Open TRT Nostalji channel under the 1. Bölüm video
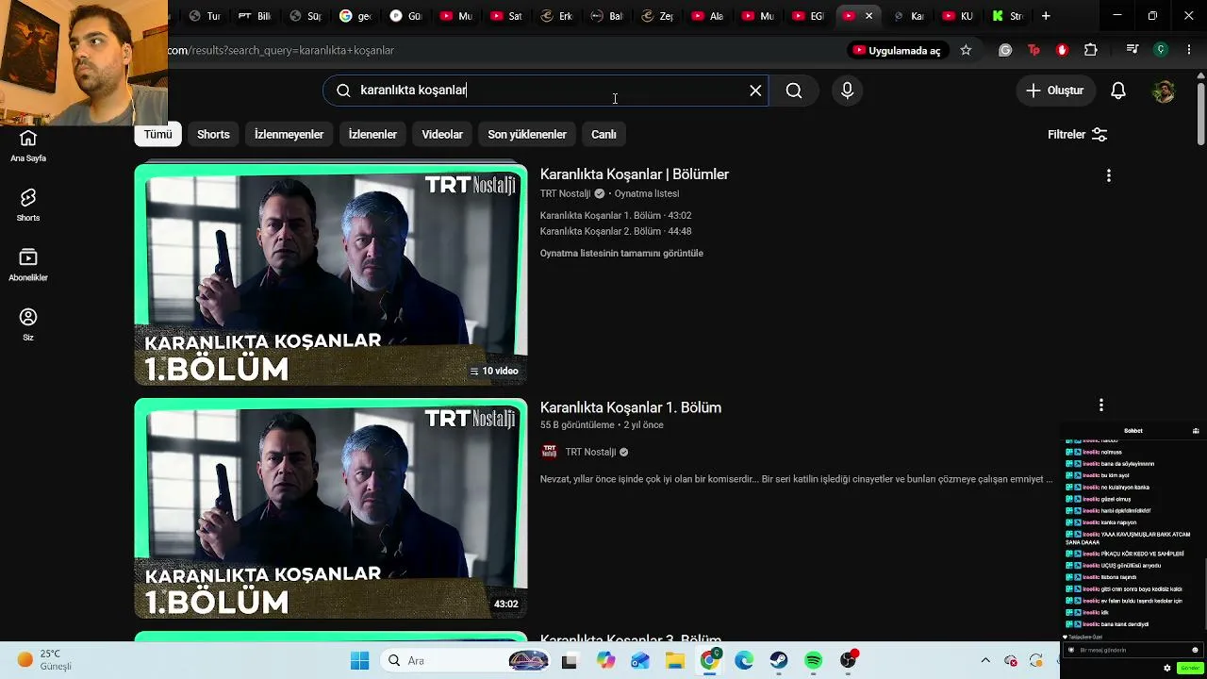This screenshot has height=679, width=1207. (x=590, y=452)
